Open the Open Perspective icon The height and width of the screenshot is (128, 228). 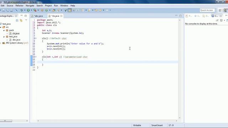point(220,10)
